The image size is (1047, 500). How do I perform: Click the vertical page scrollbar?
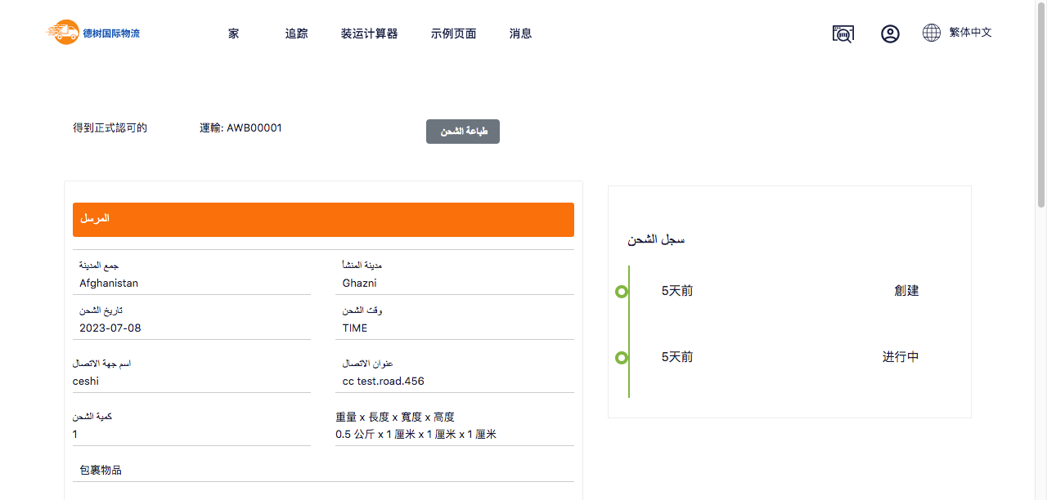click(x=1040, y=106)
